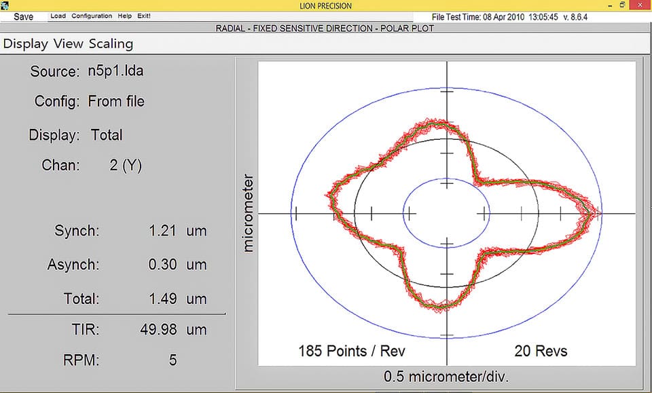This screenshot has height=393, width=652.
Task: Minimize the Lion Precision window
Action: [x=610, y=5]
